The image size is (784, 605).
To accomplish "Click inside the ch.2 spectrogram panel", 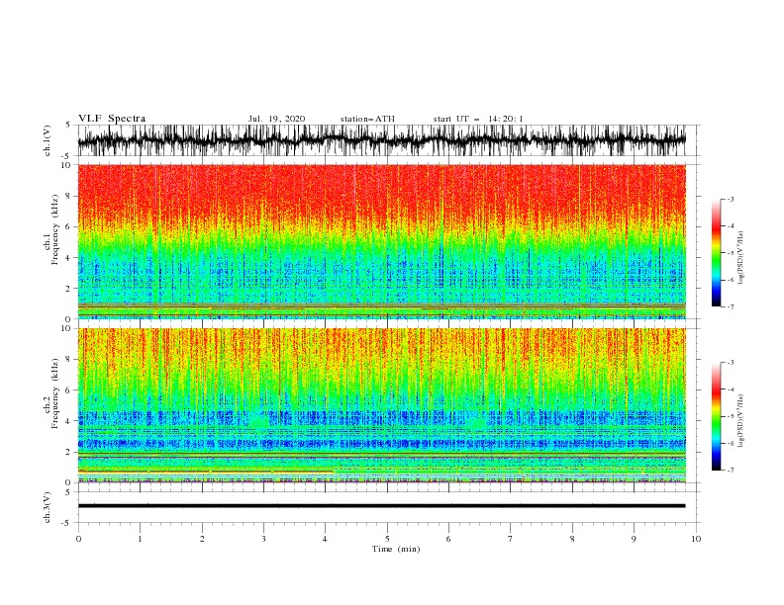I will point(381,405).
